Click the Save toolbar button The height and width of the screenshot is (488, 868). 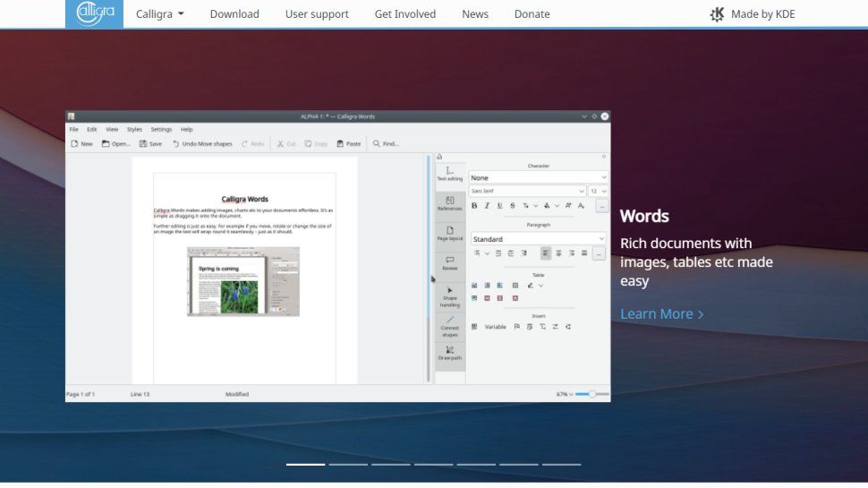(150, 143)
